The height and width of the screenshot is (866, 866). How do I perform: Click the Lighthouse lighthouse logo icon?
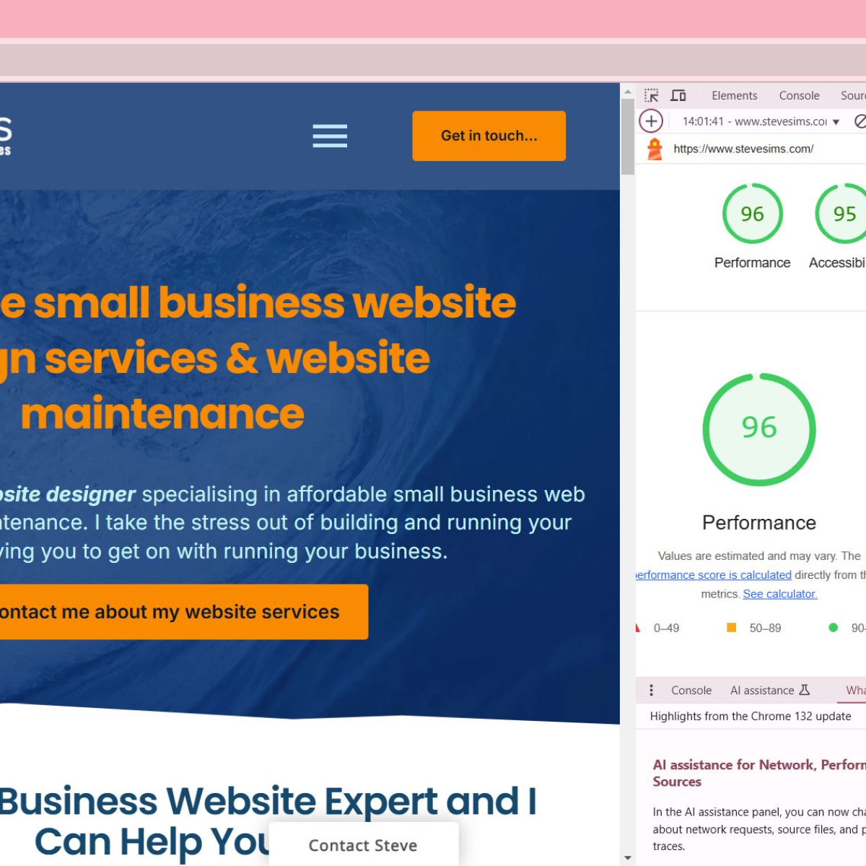pos(655,149)
